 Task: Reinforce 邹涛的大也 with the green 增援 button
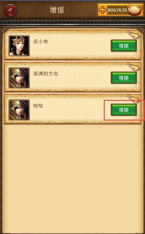click(124, 78)
